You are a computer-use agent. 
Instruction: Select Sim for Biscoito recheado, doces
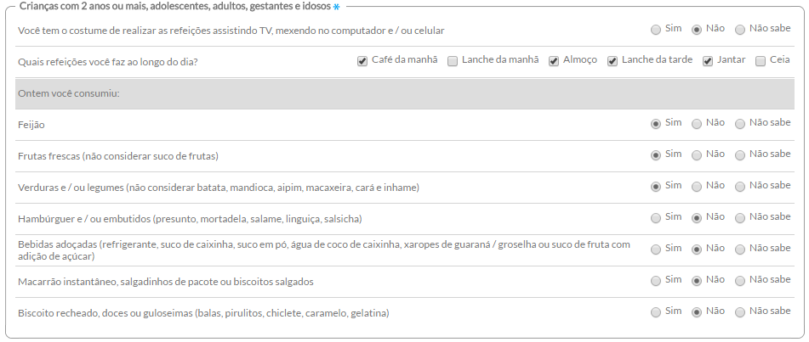click(x=656, y=312)
